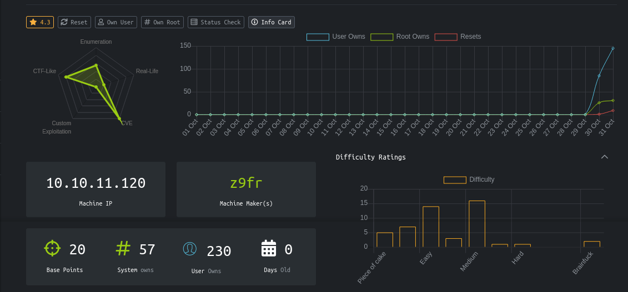Click the hash System owns icon
Image resolution: width=628 pixels, height=292 pixels.
tap(123, 248)
